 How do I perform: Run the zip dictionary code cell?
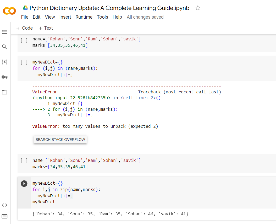click(x=24, y=183)
